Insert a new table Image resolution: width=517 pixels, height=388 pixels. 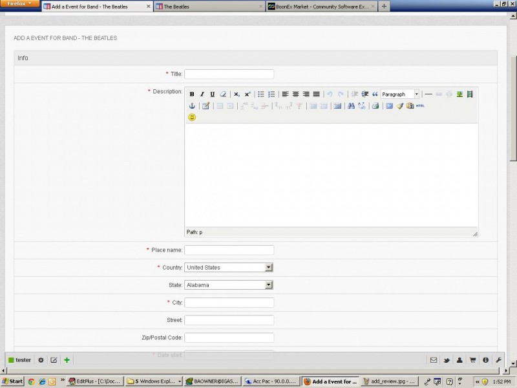337,105
